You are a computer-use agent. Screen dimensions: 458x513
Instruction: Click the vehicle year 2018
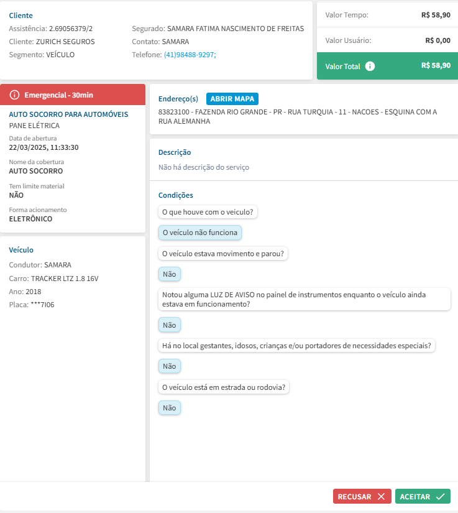click(x=34, y=292)
